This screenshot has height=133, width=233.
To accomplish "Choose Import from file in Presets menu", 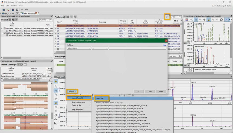I will coord(79,98).
